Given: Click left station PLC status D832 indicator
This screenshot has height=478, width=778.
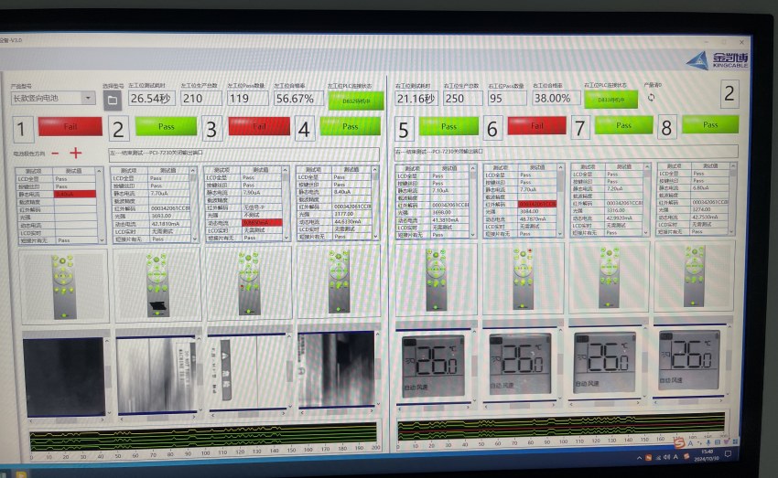Looking at the screenshot, I should tap(356, 101).
